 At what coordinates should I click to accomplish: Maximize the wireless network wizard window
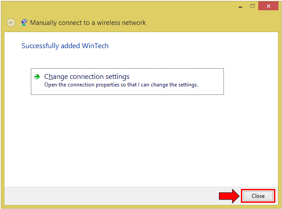(x=252, y=6)
